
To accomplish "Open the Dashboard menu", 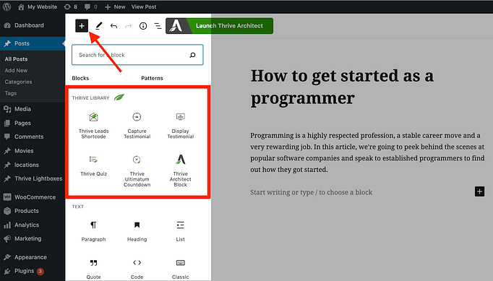I will (33, 25).
